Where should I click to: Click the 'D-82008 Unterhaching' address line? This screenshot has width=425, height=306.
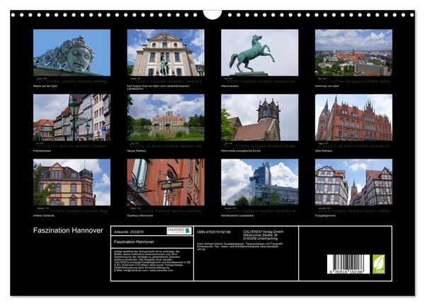(x=260, y=239)
